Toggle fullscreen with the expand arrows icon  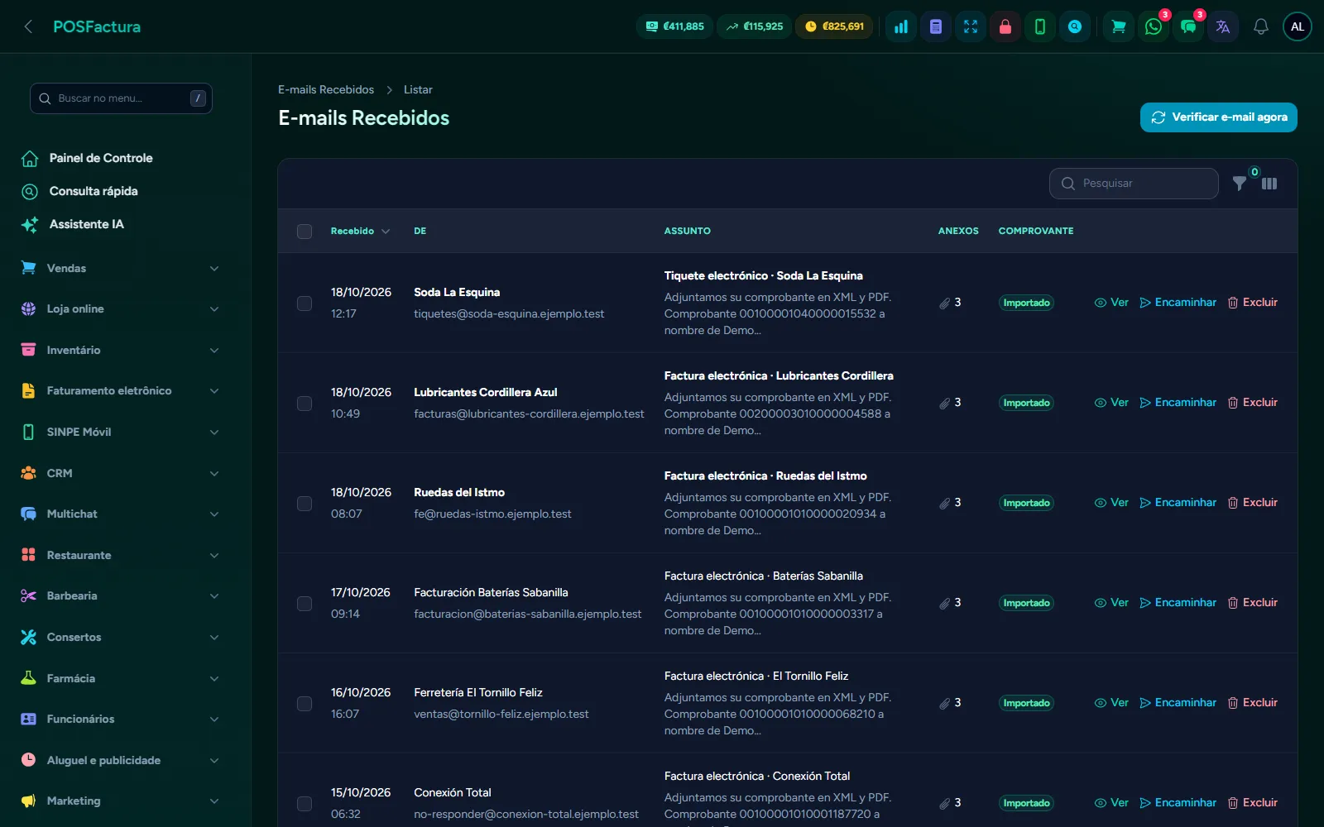coord(970,26)
